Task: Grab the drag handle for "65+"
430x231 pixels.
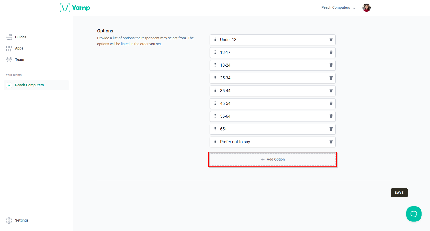Action: coord(215,129)
